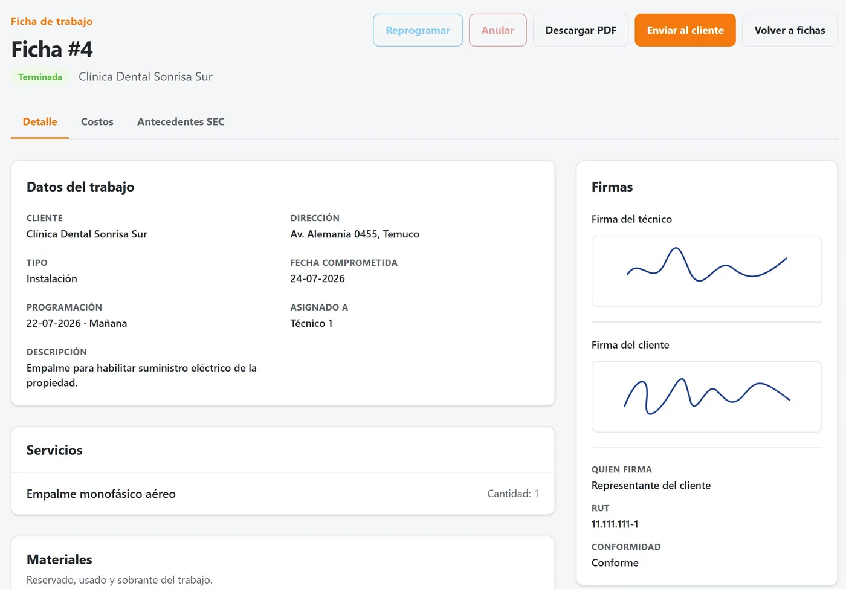Click the Firma del técnico signature box
The width and height of the screenshot is (846, 589).
pyautogui.click(x=706, y=271)
